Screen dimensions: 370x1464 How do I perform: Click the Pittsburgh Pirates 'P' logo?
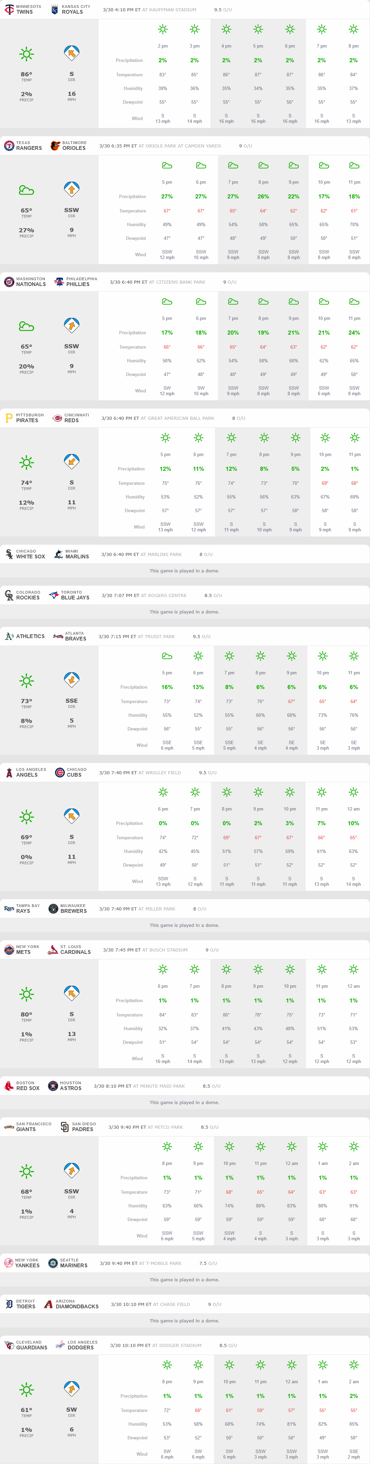pos(9,418)
